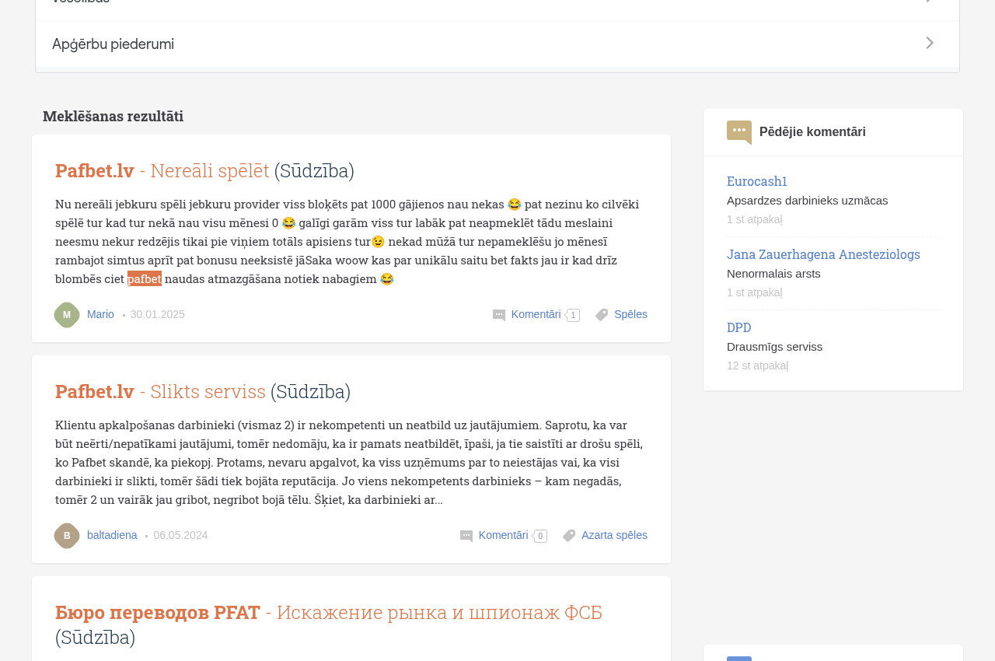Click highlighted pafbet search term
This screenshot has height=661, width=995.
(145, 278)
